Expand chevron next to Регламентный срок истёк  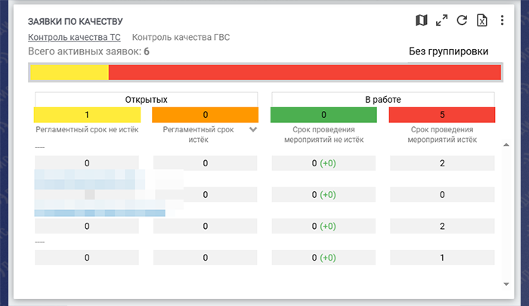(253, 130)
